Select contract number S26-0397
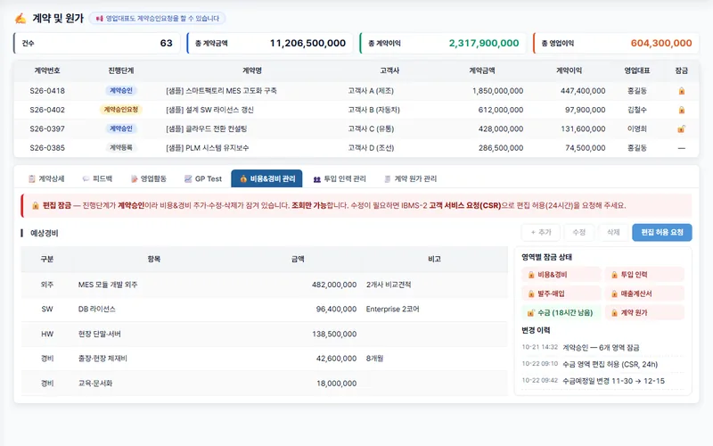 (x=47, y=128)
